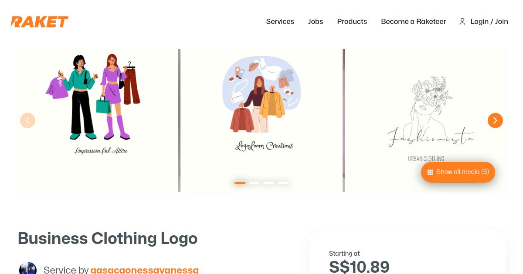Open Become a Raketeer
Image resolution: width=523 pixels, height=274 pixels.
tap(413, 21)
